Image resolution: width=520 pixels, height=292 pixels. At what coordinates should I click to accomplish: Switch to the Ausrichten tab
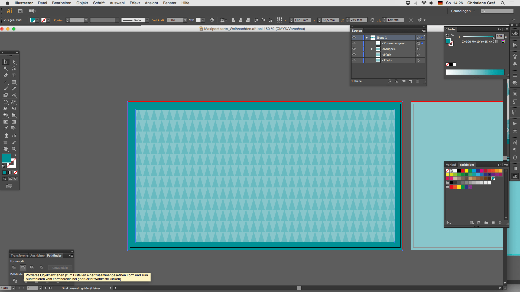pyautogui.click(x=38, y=255)
